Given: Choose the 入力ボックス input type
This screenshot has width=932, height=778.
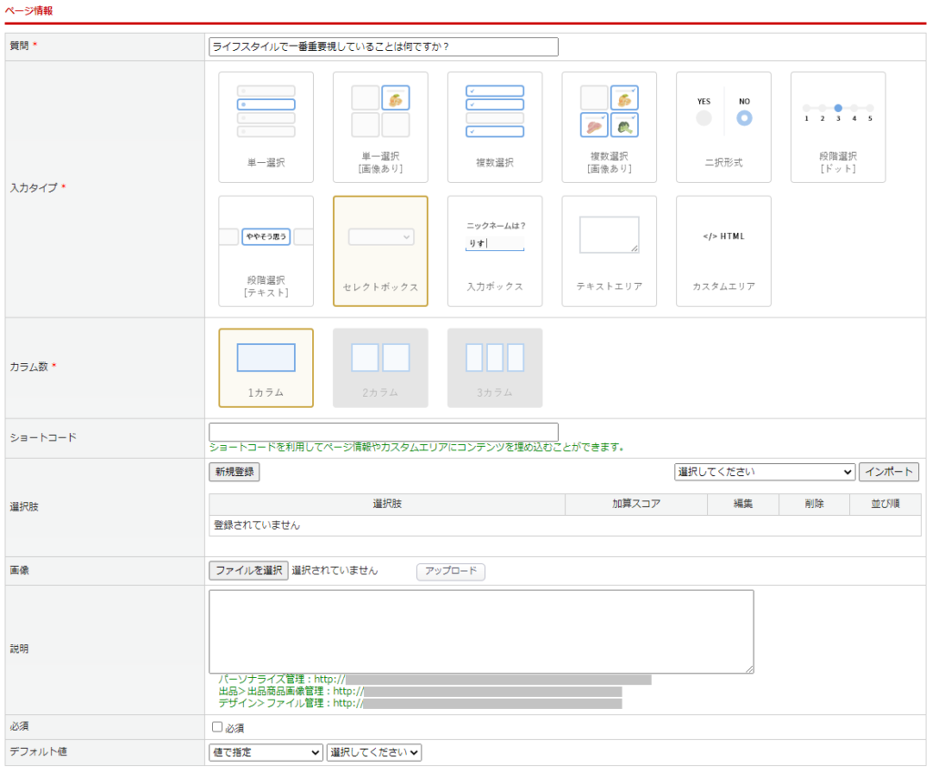Looking at the screenshot, I should (x=494, y=251).
